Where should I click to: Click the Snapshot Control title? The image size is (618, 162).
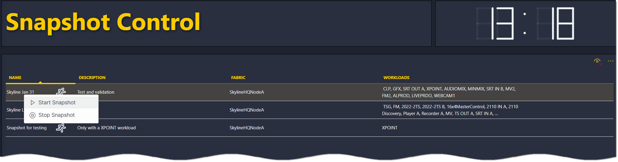103,22
